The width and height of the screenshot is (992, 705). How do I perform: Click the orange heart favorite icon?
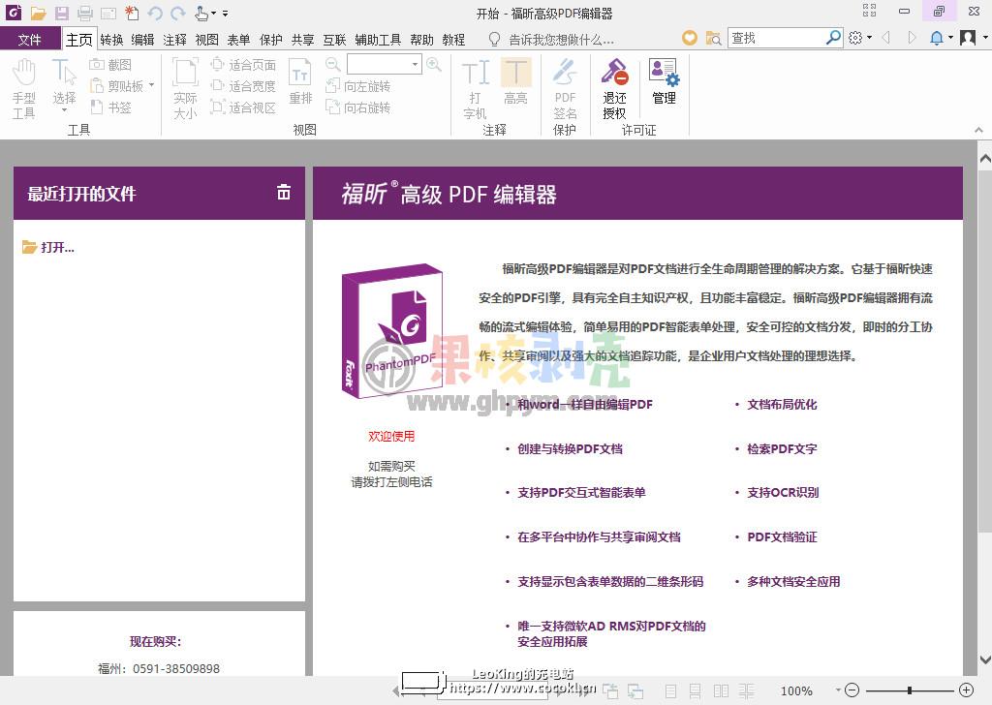(x=690, y=38)
